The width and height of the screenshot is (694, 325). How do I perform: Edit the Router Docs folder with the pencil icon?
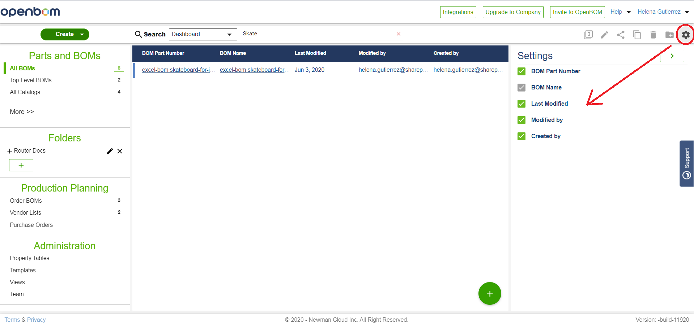[x=110, y=151]
